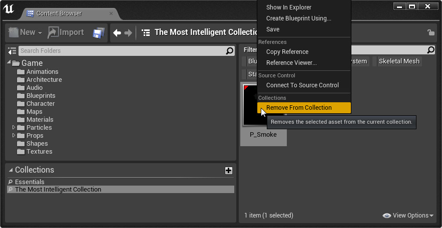The height and width of the screenshot is (228, 442).
Task: Collapse the Collections section
Action: point(11,170)
